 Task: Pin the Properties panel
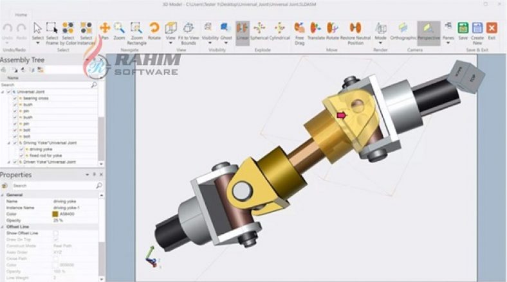pyautogui.click(x=95, y=174)
